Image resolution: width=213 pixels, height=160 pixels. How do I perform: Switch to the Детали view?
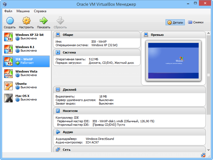point(175,22)
